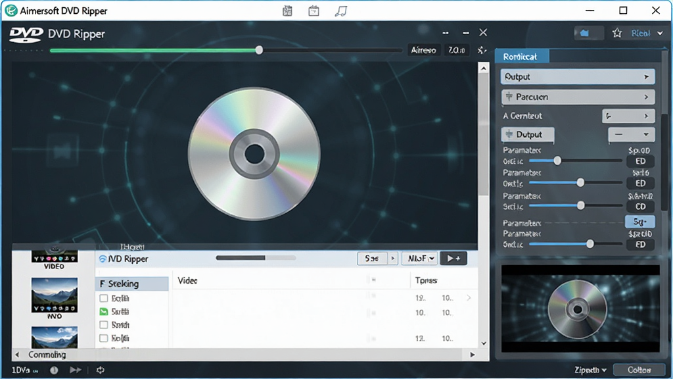
Task: Click the bottom parameter slider handle
Action: point(590,244)
